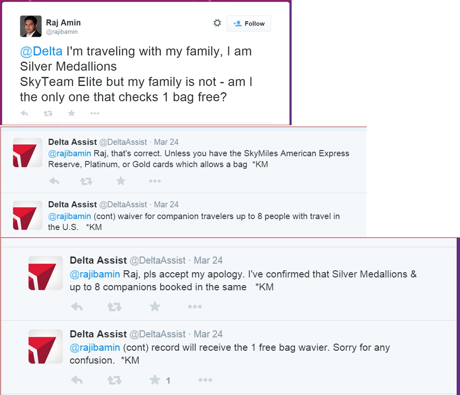Open the gear settings menu on Raj Amin's tweet

[217, 23]
